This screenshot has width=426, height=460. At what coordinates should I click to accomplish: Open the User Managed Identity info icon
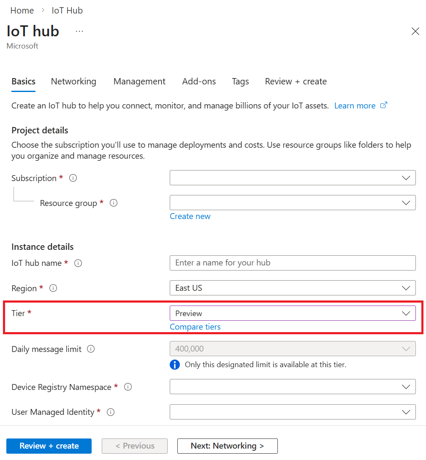(x=110, y=412)
